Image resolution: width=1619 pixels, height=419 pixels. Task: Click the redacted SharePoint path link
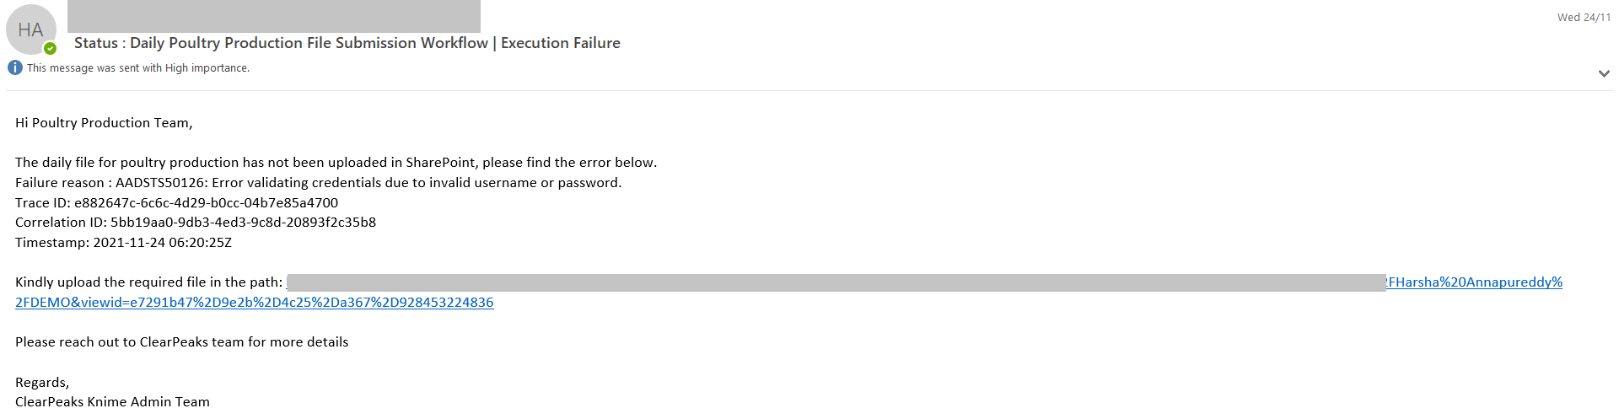836,282
